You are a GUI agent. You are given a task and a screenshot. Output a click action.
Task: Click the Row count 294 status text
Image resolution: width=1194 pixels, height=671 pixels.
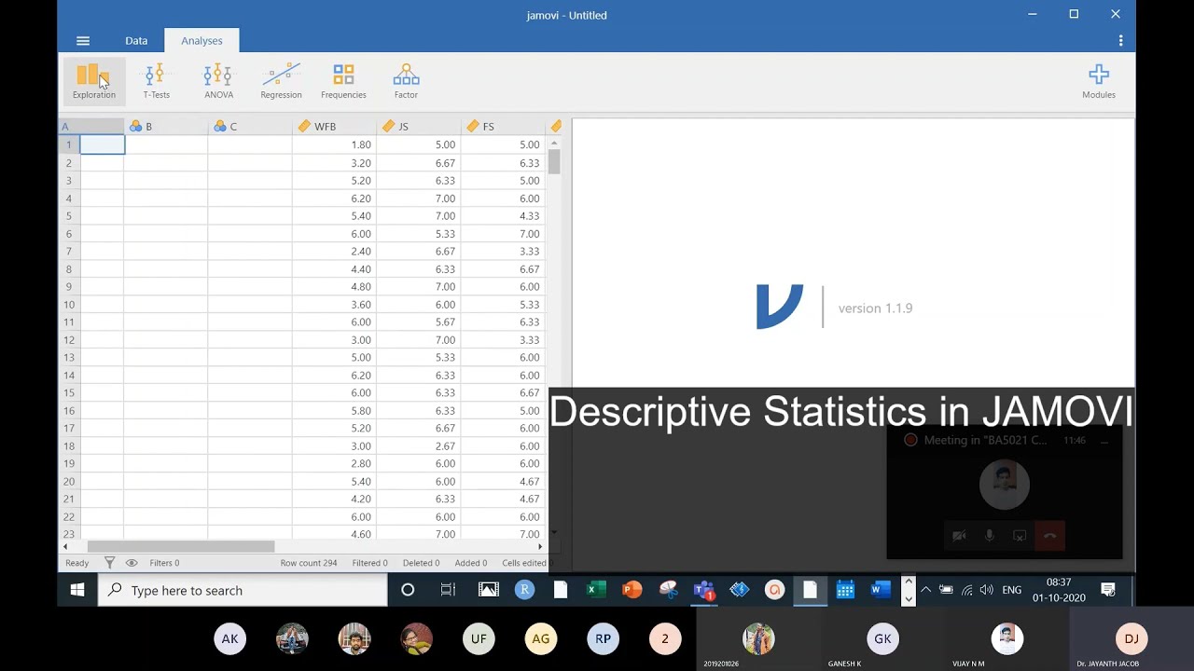coord(308,563)
